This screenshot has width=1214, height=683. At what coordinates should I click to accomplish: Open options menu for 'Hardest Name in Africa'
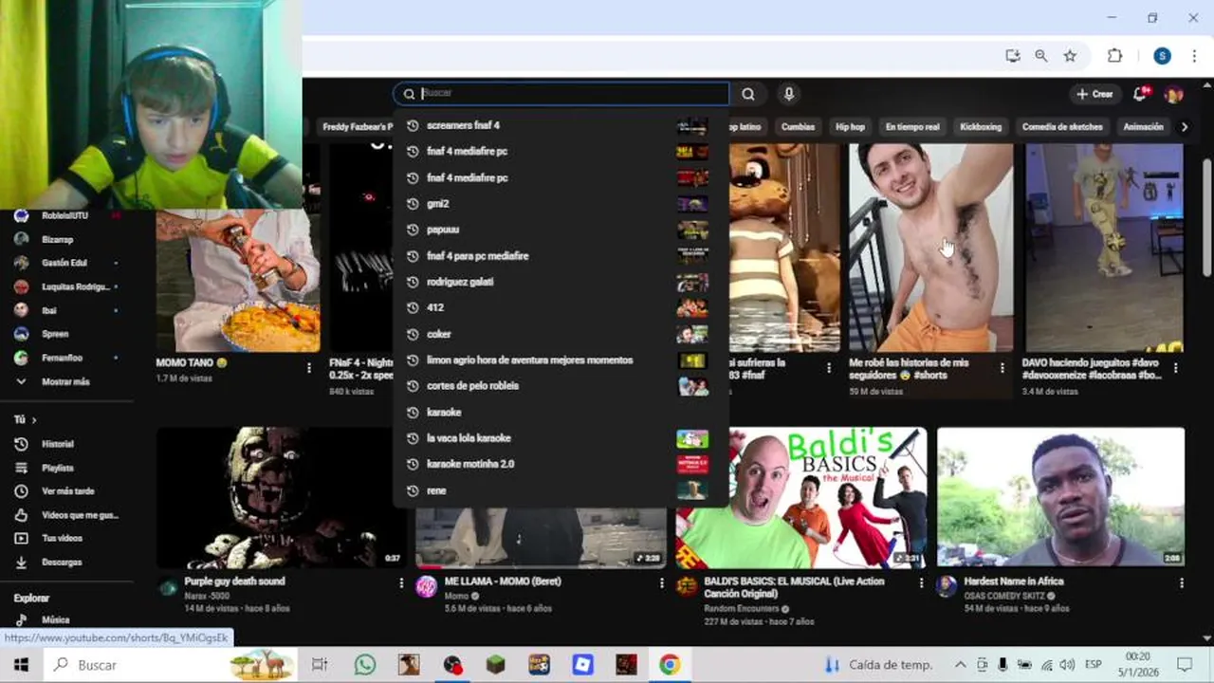(x=1181, y=583)
